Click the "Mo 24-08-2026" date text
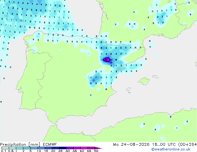 coord(131,145)
